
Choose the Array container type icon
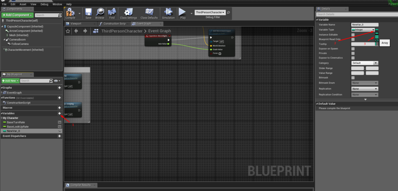(x=377, y=37)
